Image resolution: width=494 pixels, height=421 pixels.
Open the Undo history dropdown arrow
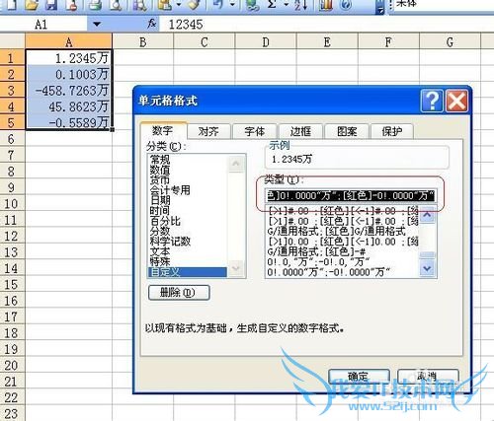point(232,5)
